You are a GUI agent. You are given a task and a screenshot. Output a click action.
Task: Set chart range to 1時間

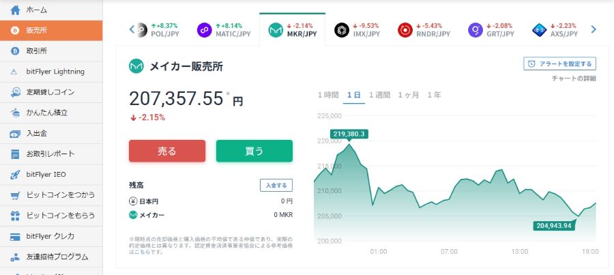[327, 95]
